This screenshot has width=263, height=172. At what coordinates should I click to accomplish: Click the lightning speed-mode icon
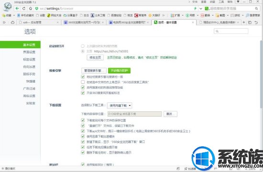tap(195, 9)
